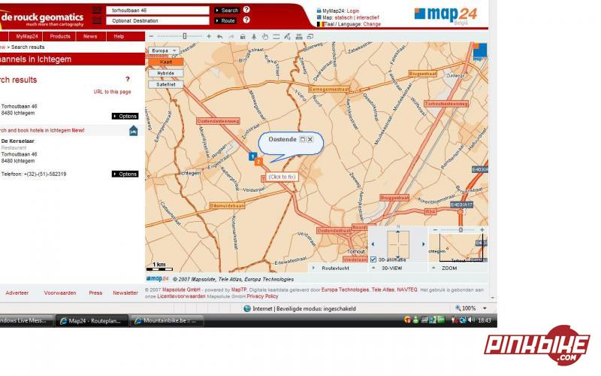This screenshot has height=376, width=601.
Task: Click the help icon beside Search button
Action: [x=246, y=10]
